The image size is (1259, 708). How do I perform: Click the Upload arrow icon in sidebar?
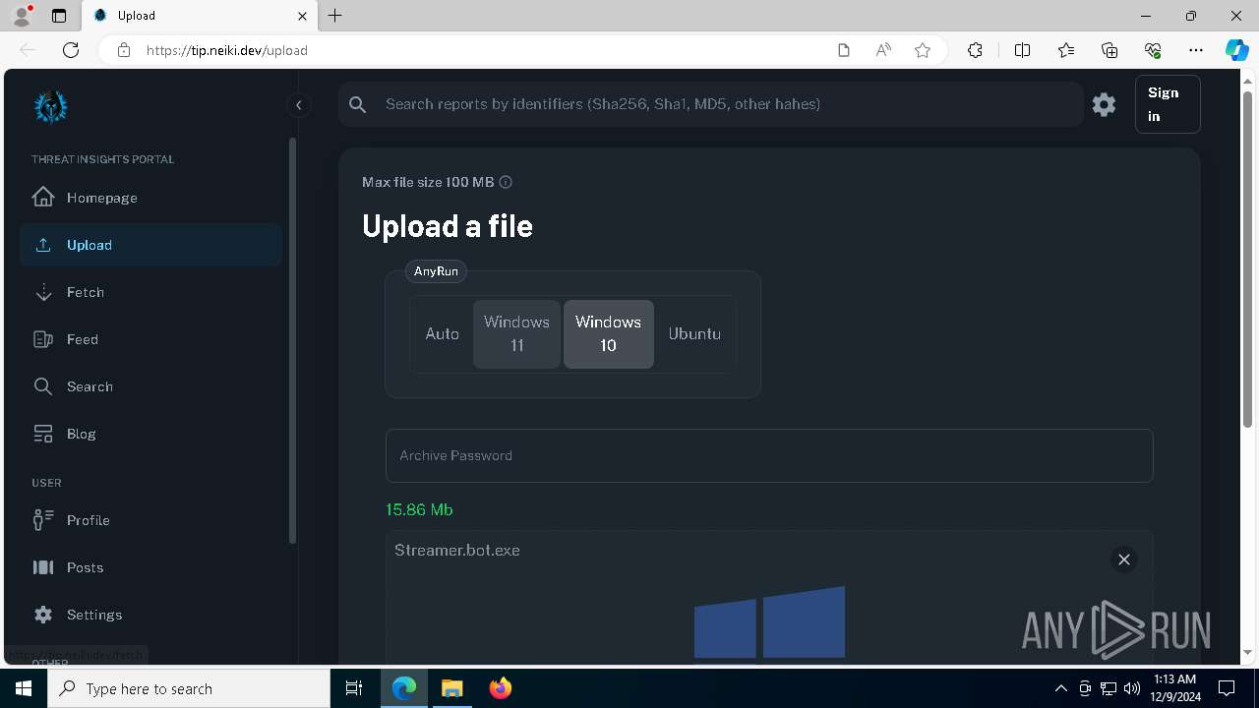[43, 245]
